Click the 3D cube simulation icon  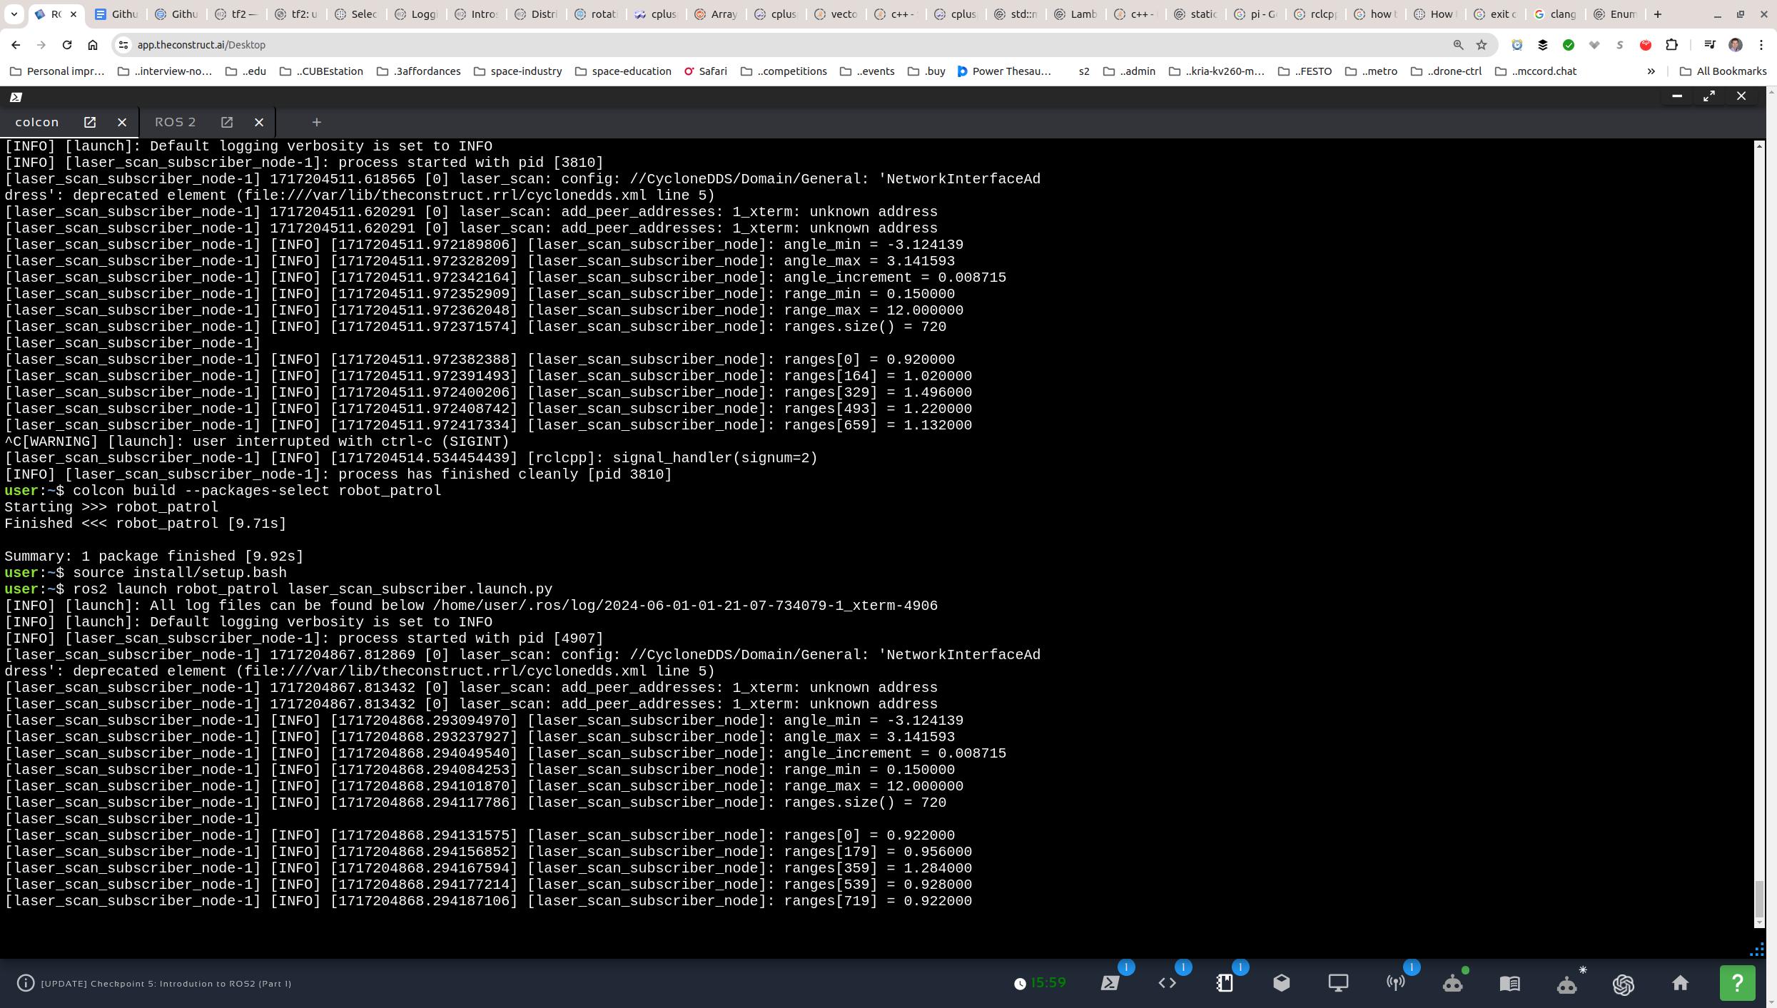click(x=1281, y=983)
